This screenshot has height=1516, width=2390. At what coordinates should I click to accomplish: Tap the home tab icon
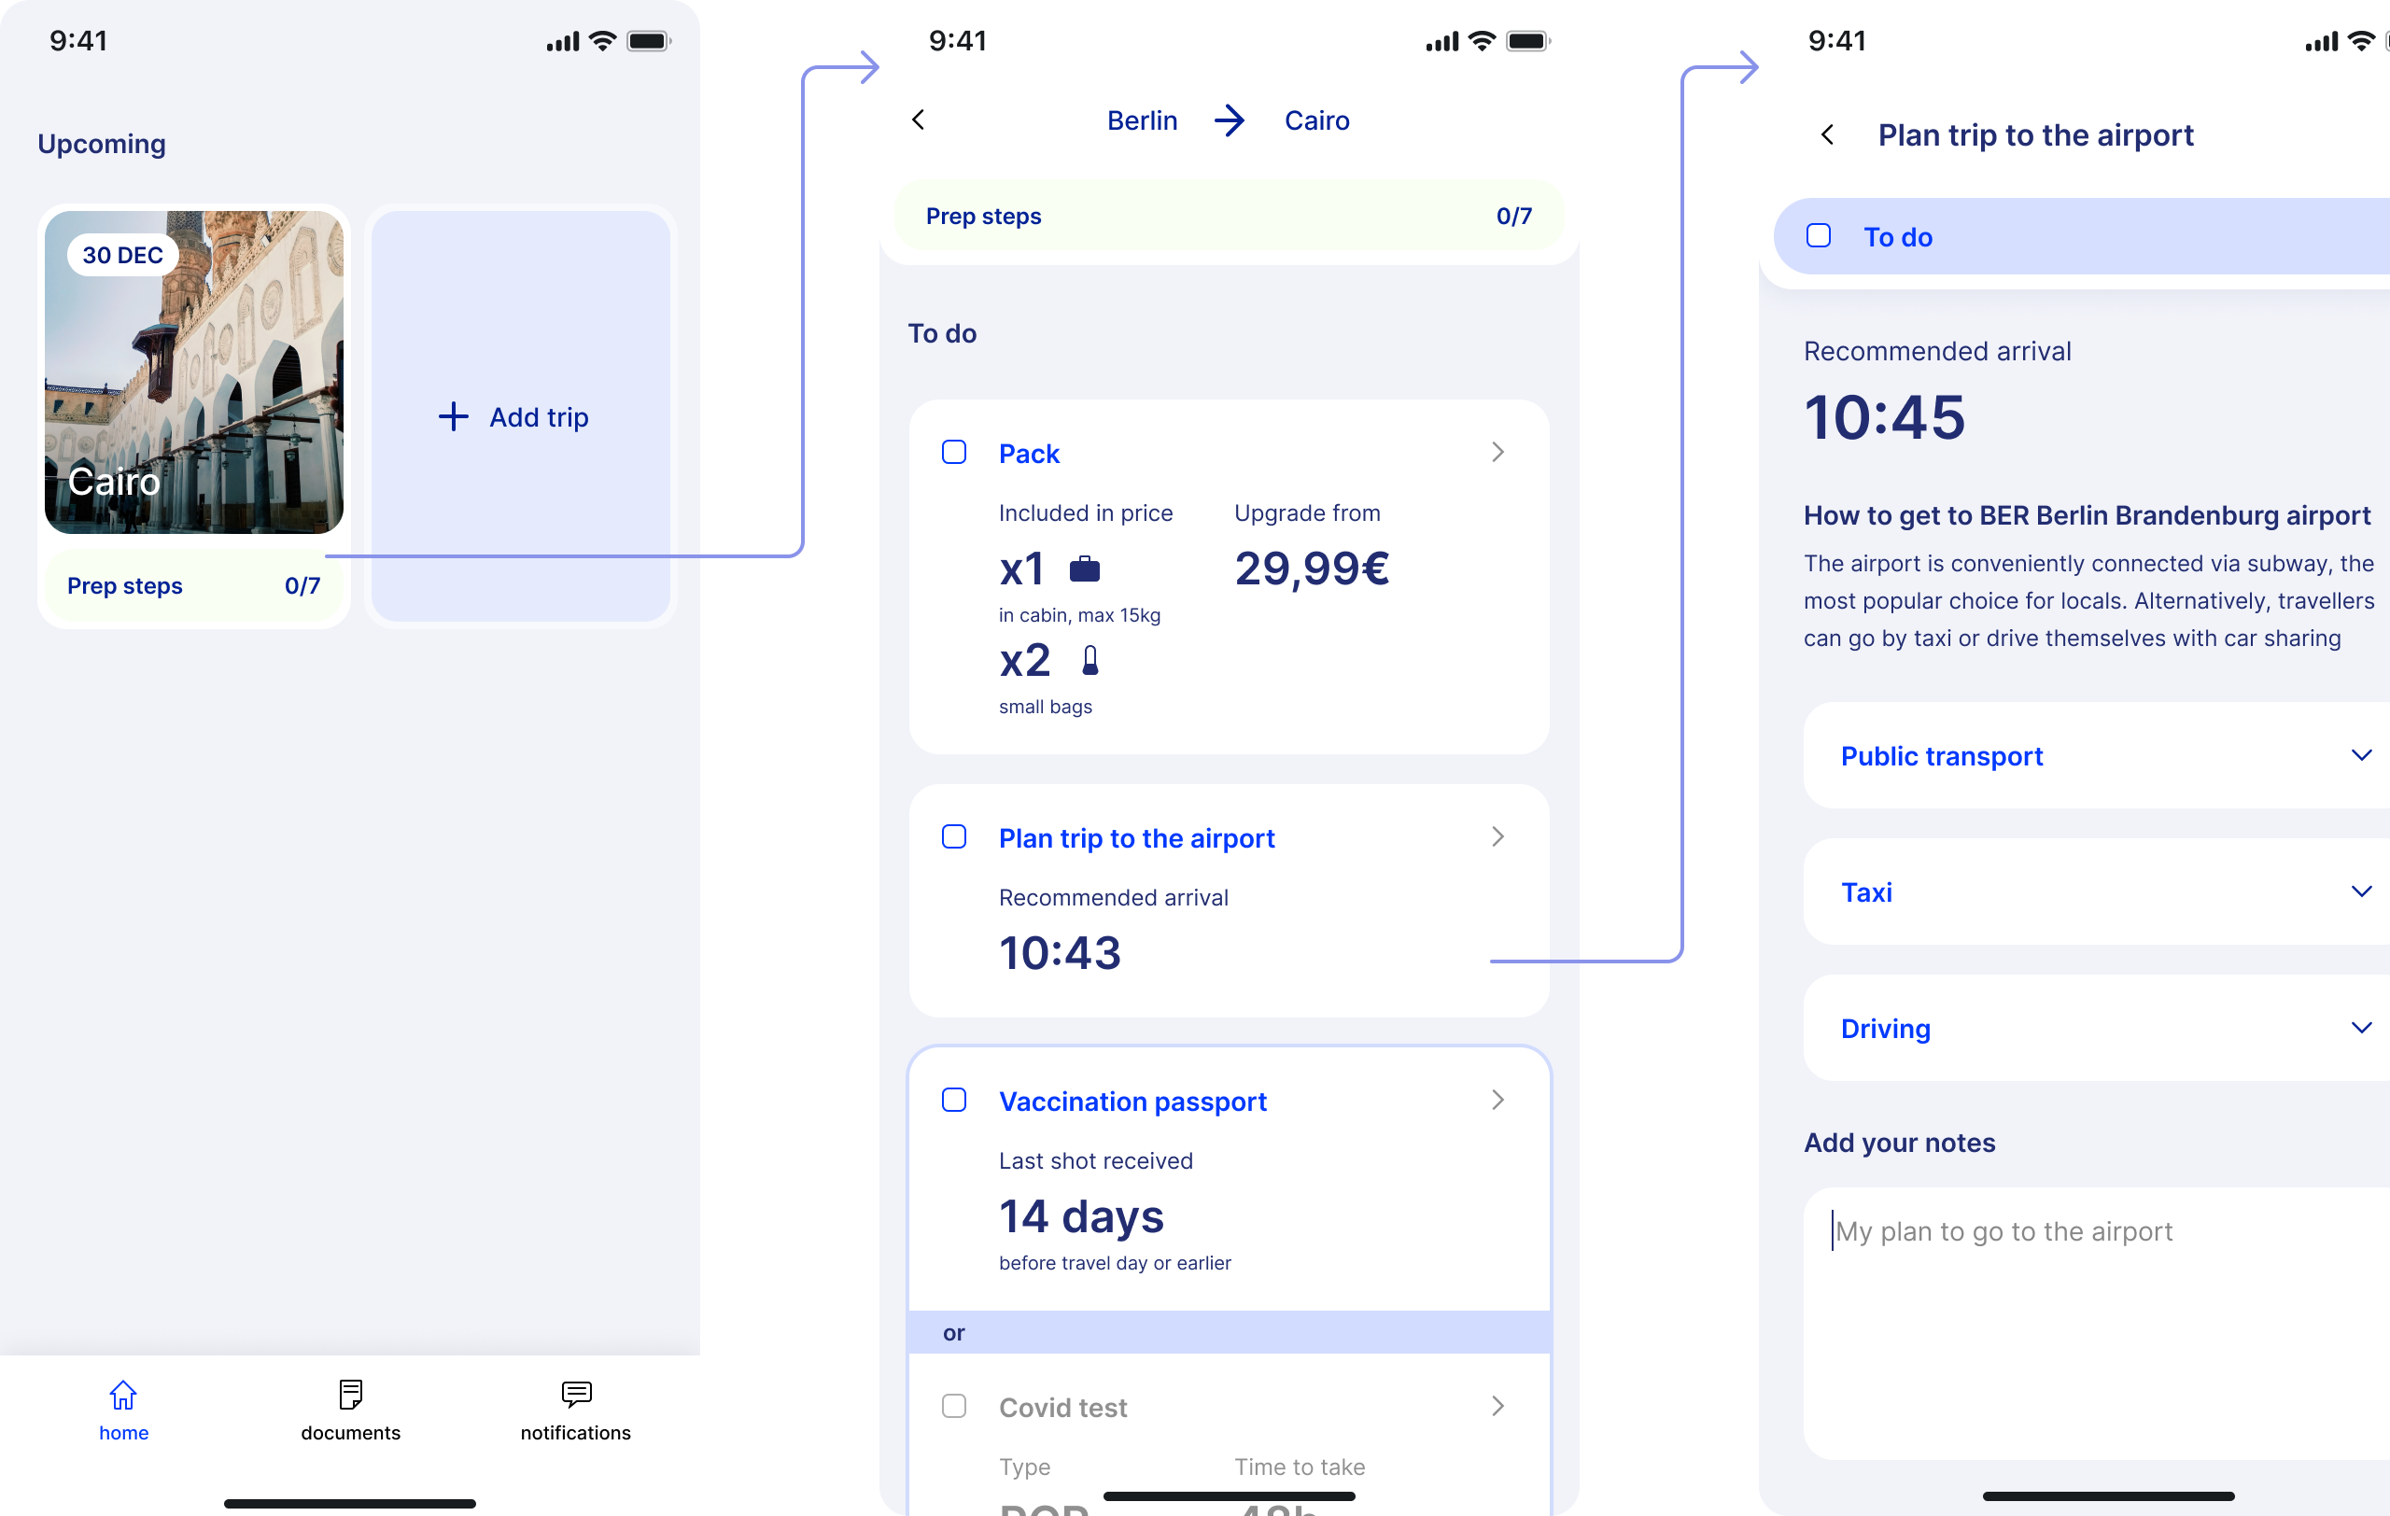pyautogui.click(x=123, y=1392)
